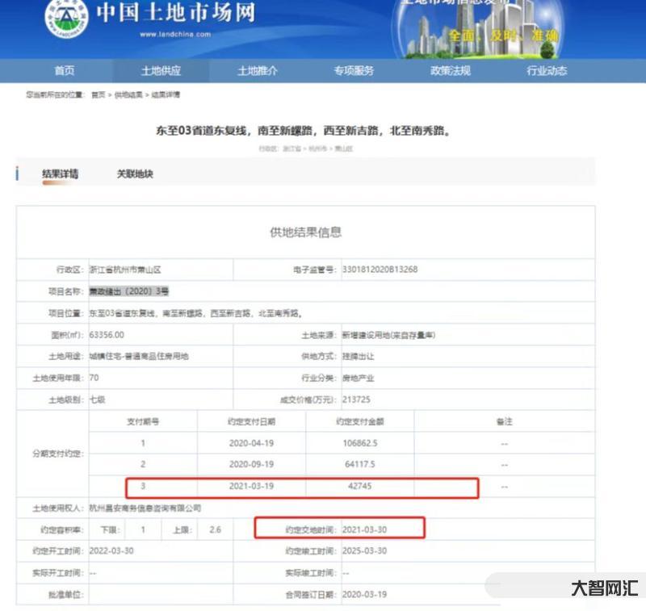
Task: Select agreed construction start date 2022-03-30
Action: (111, 551)
